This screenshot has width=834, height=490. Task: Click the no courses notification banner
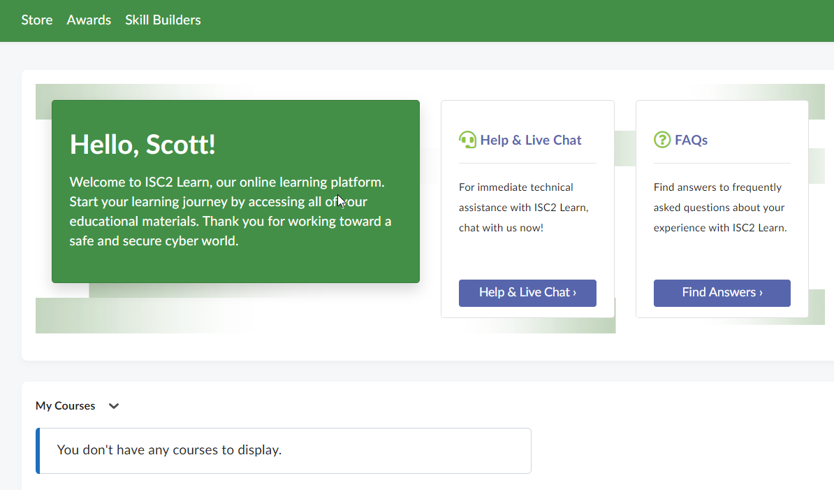point(283,450)
